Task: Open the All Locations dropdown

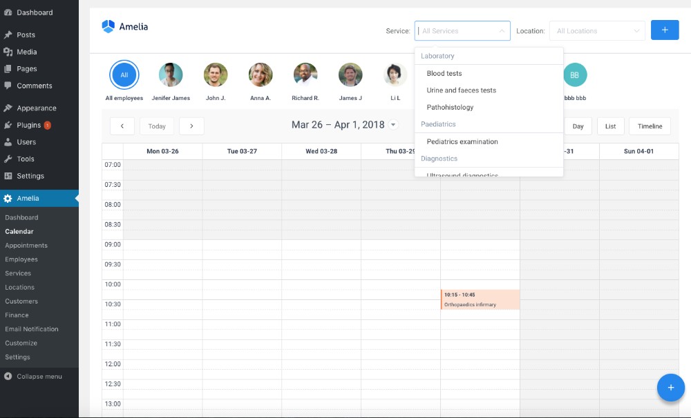Action: (x=597, y=31)
